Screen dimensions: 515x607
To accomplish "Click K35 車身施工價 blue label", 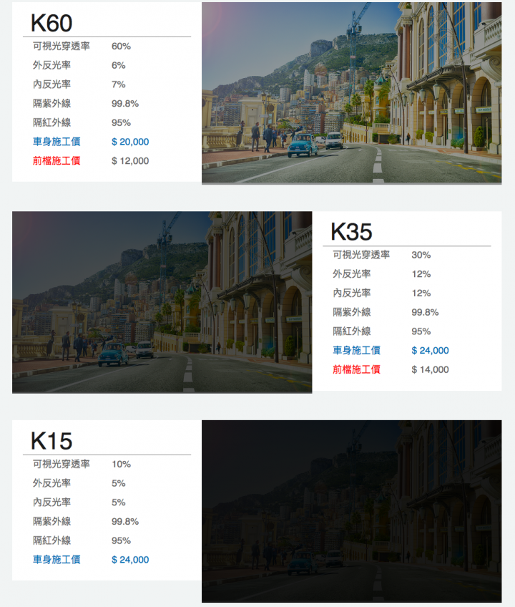I will pos(356,350).
